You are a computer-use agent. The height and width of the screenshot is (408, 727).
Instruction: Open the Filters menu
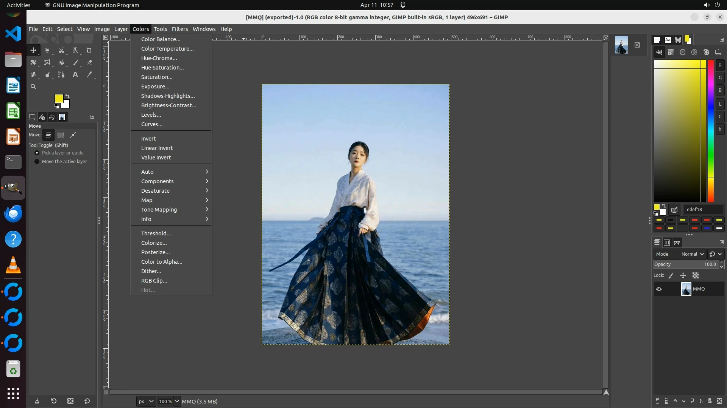coord(179,29)
